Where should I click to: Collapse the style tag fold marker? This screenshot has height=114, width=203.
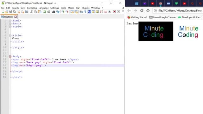[10, 27]
